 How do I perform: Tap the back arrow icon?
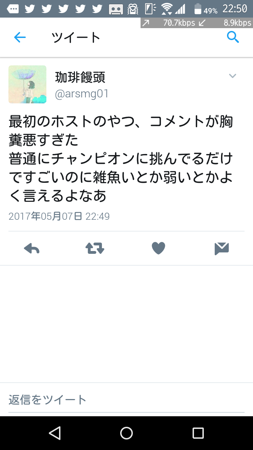pyautogui.click(x=20, y=37)
